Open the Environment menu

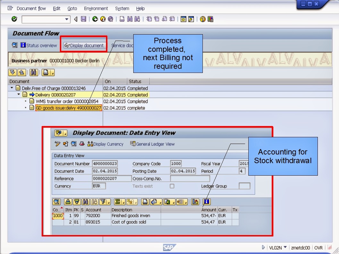pos(96,9)
